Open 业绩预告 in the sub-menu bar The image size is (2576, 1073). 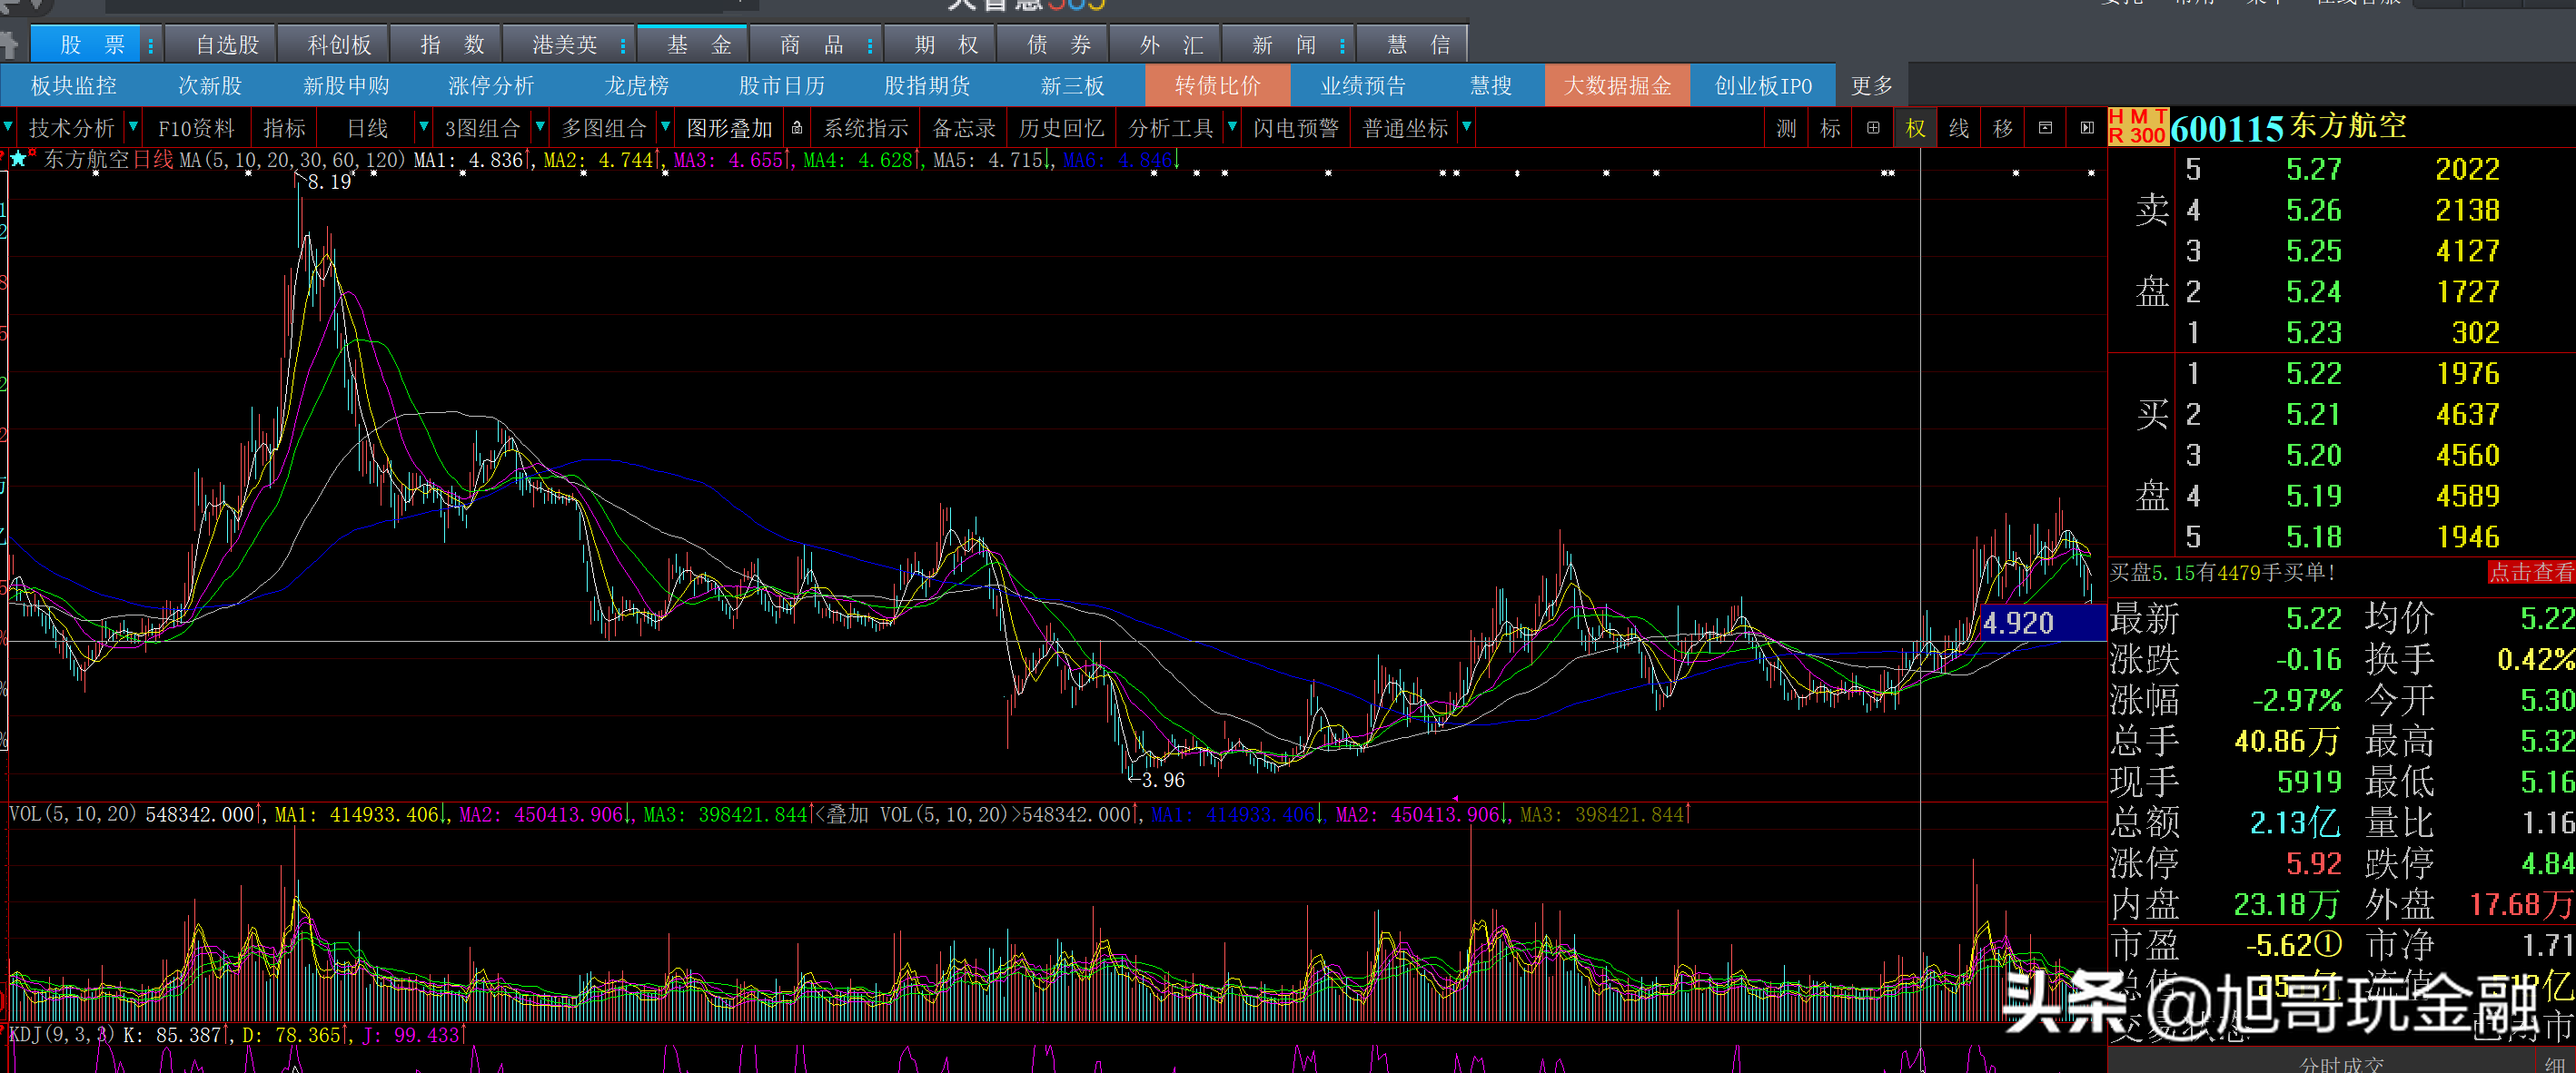point(1363,86)
